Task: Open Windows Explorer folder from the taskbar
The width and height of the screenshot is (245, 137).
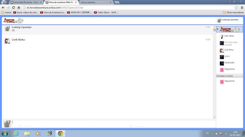Action: [27, 134]
